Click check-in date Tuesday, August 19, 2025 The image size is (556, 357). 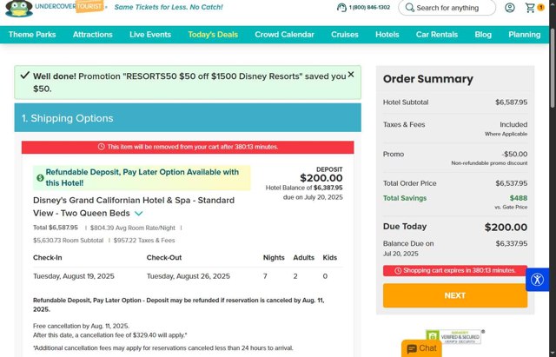tap(74, 276)
